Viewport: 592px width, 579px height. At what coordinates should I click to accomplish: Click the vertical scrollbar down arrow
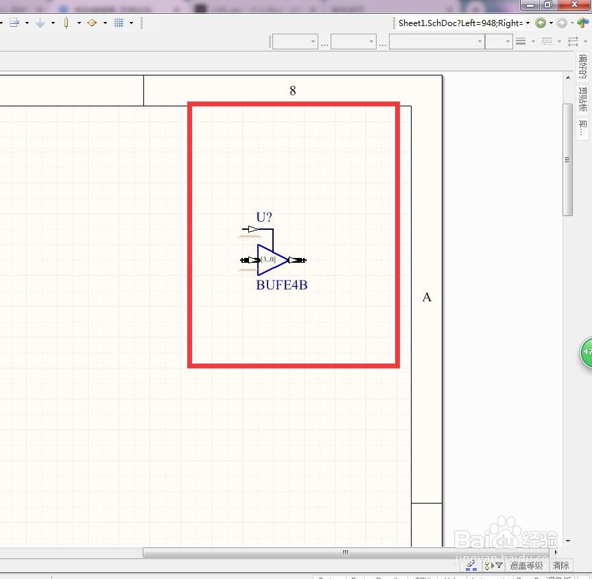(568, 541)
